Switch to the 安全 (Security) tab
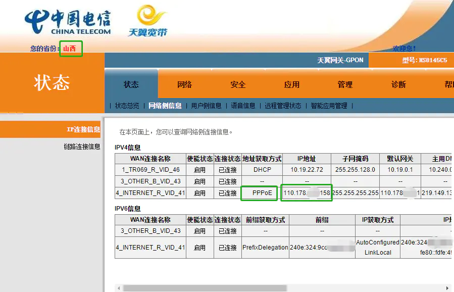The width and height of the screenshot is (454, 292). [x=237, y=85]
